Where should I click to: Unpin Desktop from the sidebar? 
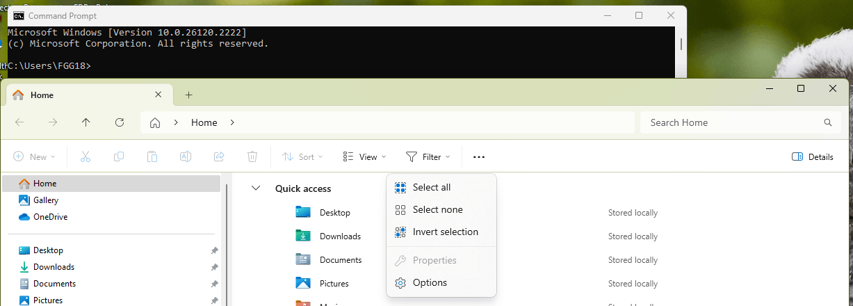point(215,250)
